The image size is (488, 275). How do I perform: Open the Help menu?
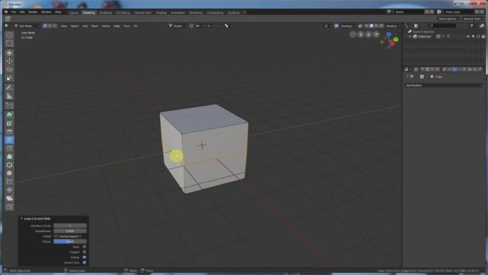58,12
